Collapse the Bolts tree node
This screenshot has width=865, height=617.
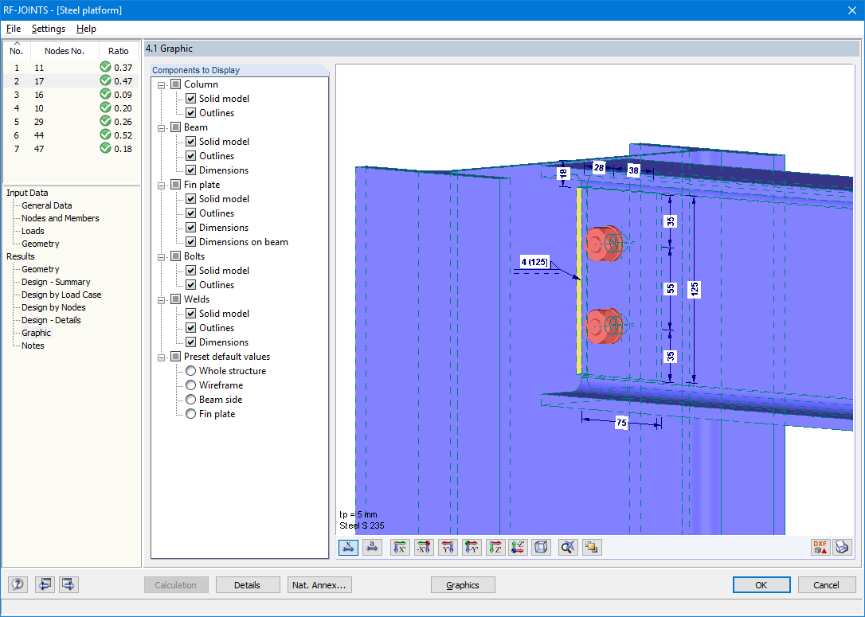pyautogui.click(x=162, y=257)
